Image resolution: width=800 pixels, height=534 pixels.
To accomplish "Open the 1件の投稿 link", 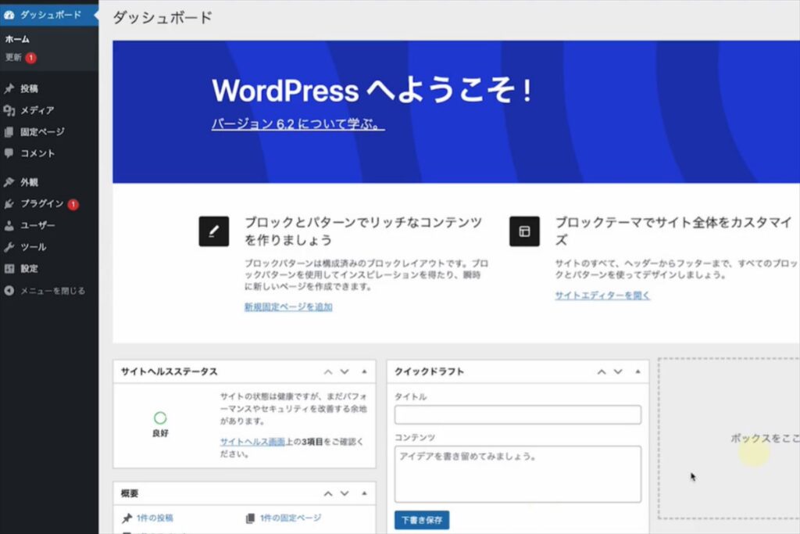I will tap(155, 518).
